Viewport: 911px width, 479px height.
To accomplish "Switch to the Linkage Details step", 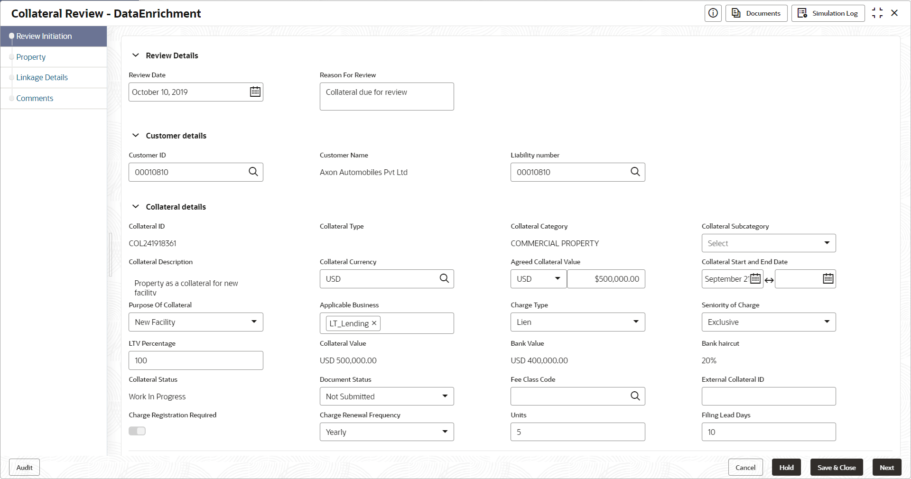I will pos(42,77).
